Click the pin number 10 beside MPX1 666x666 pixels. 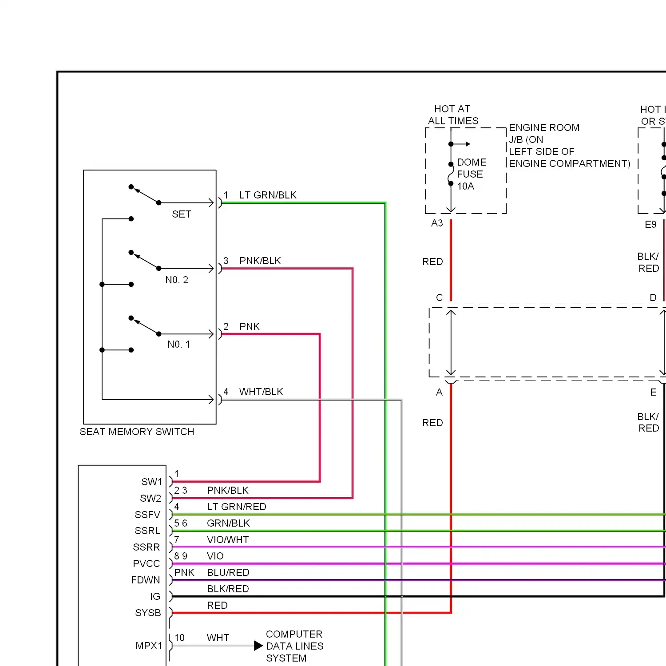pos(179,638)
